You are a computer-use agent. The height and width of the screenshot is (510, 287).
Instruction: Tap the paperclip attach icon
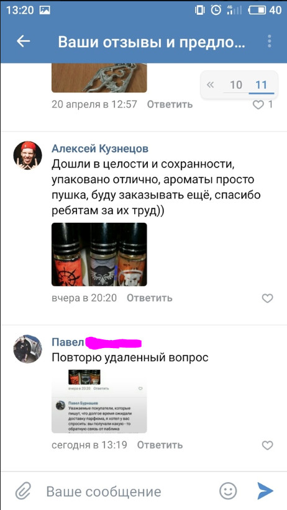(x=23, y=491)
